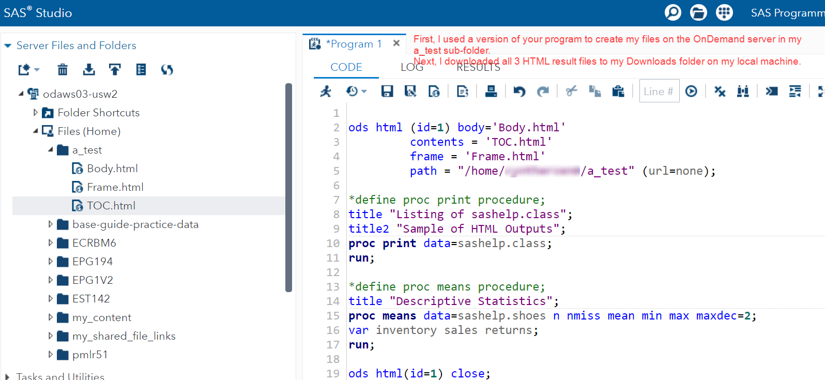Click the Download file icon in navigation pane
Viewport: 825px width, 380px height.
click(x=89, y=69)
